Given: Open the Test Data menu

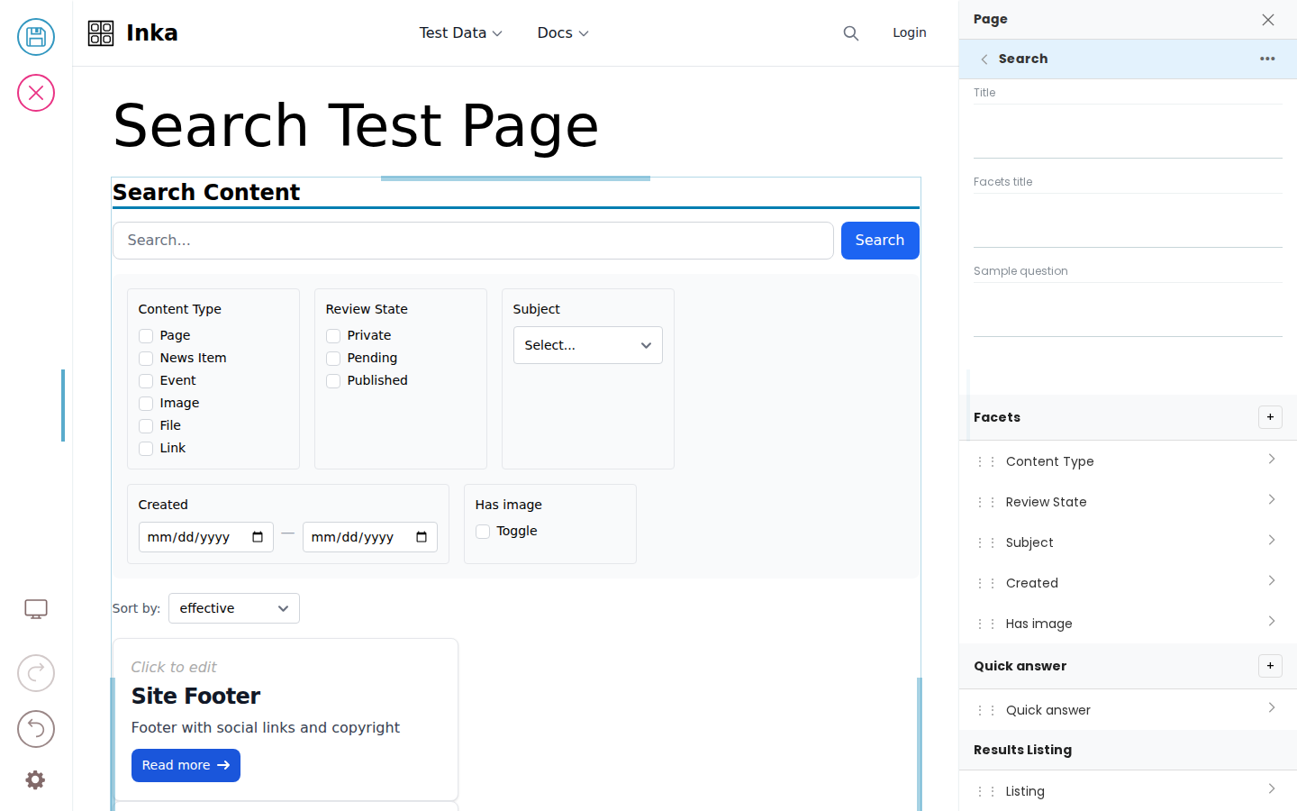Looking at the screenshot, I should (461, 33).
